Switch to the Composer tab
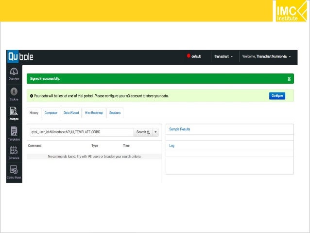Screen dimensions: 310x233 [51, 113]
